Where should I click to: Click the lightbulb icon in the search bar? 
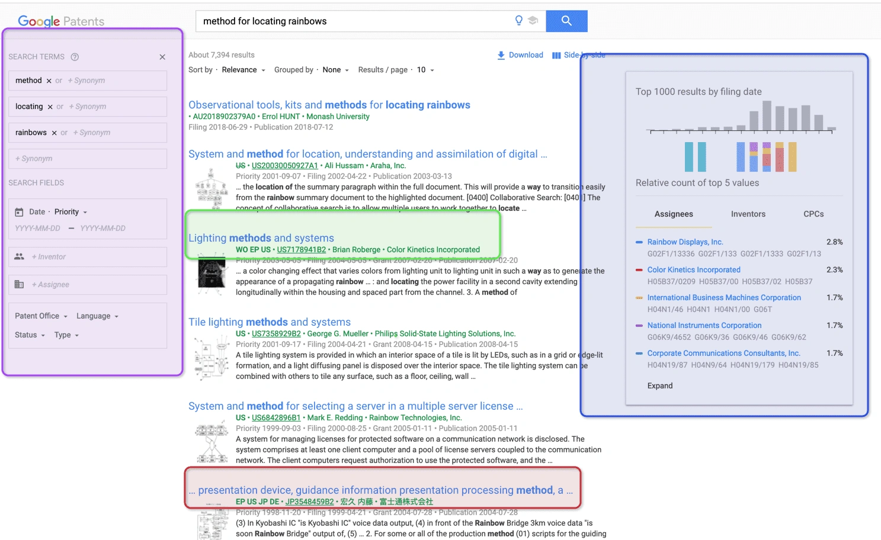pyautogui.click(x=519, y=21)
